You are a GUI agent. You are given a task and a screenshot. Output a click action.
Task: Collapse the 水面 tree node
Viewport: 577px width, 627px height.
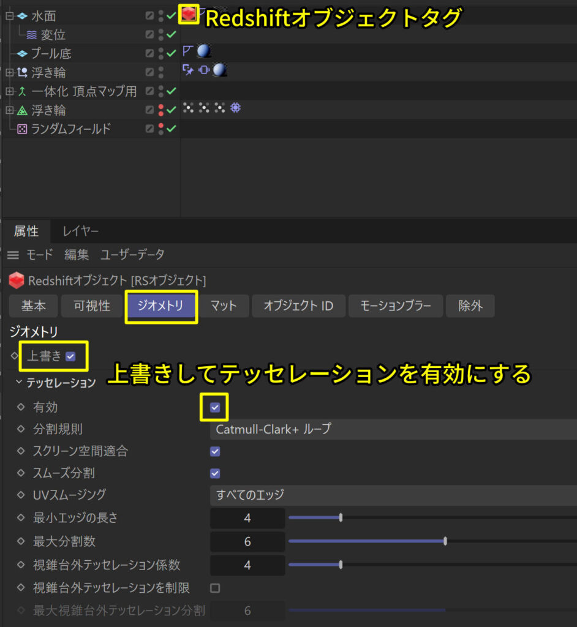pyautogui.click(x=10, y=16)
